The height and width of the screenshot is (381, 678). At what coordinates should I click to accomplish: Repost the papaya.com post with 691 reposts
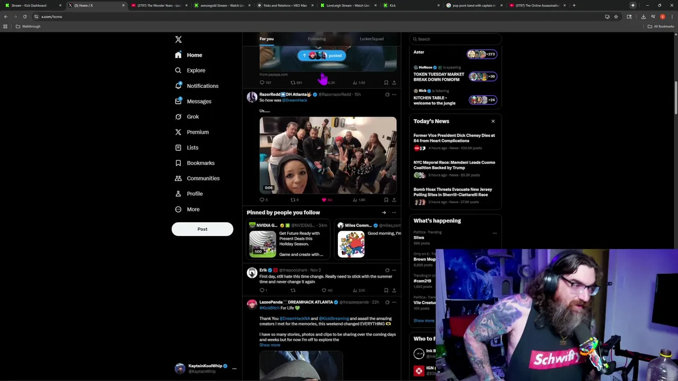[296, 83]
